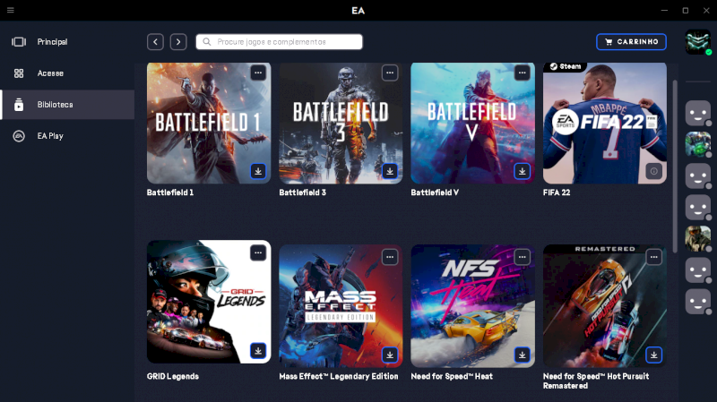Click the Principal home icon
The height and width of the screenshot is (402, 717).
coord(19,42)
